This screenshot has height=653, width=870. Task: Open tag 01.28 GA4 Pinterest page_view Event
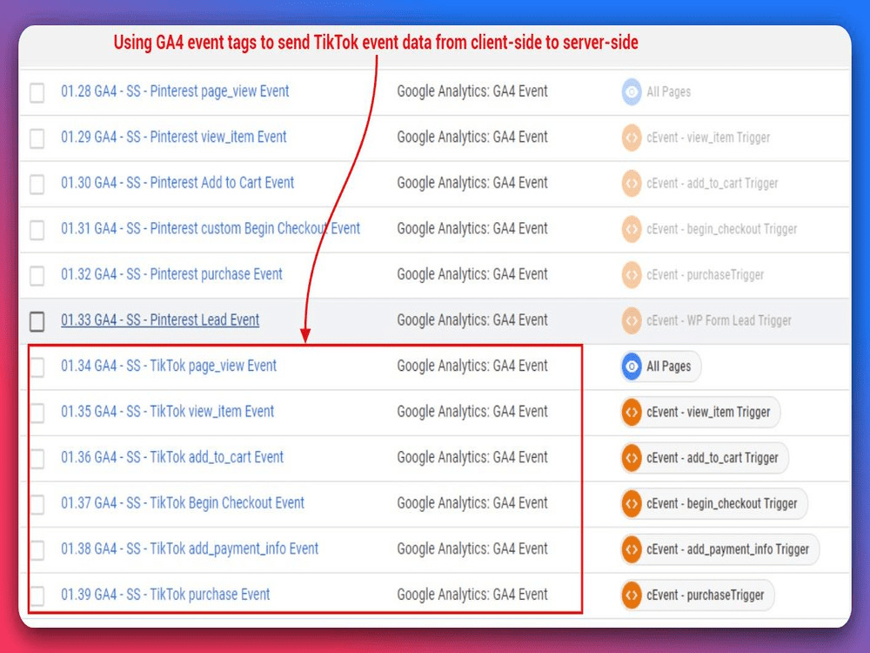(175, 91)
